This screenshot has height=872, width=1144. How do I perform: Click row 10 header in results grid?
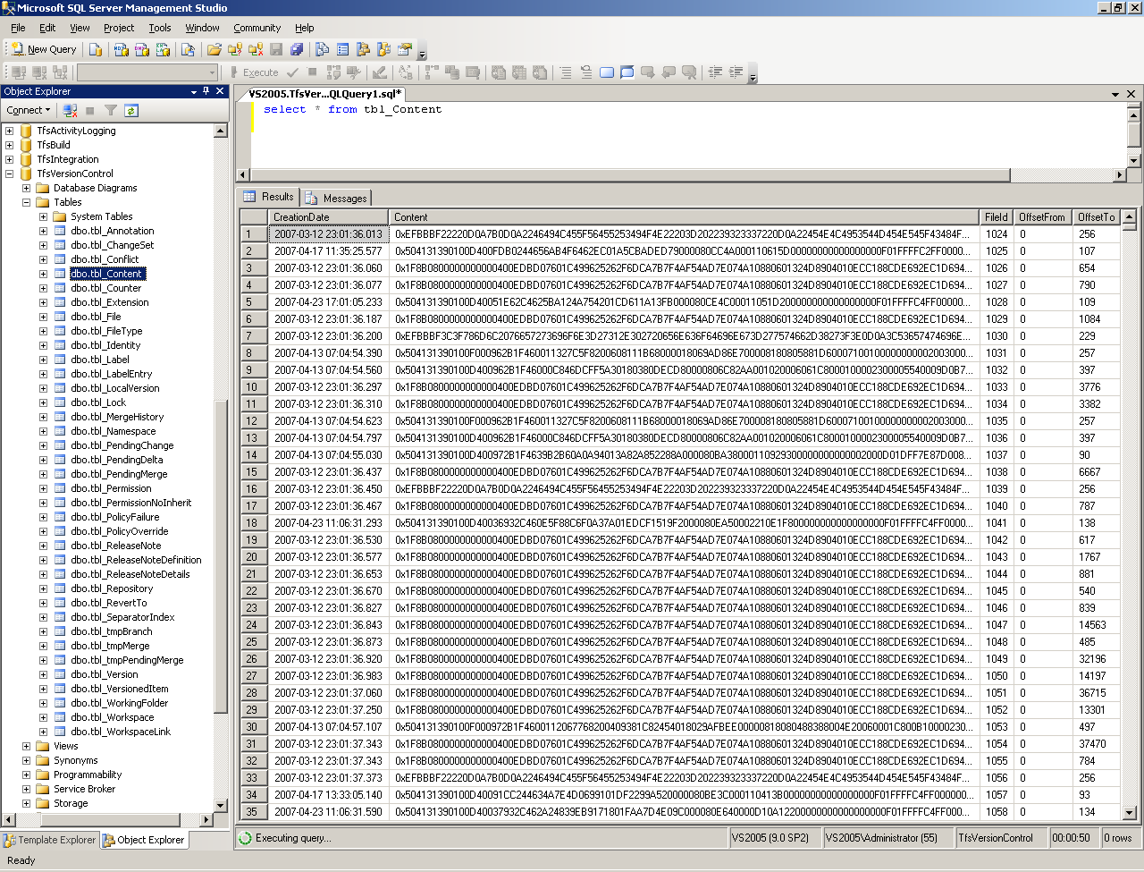[254, 387]
